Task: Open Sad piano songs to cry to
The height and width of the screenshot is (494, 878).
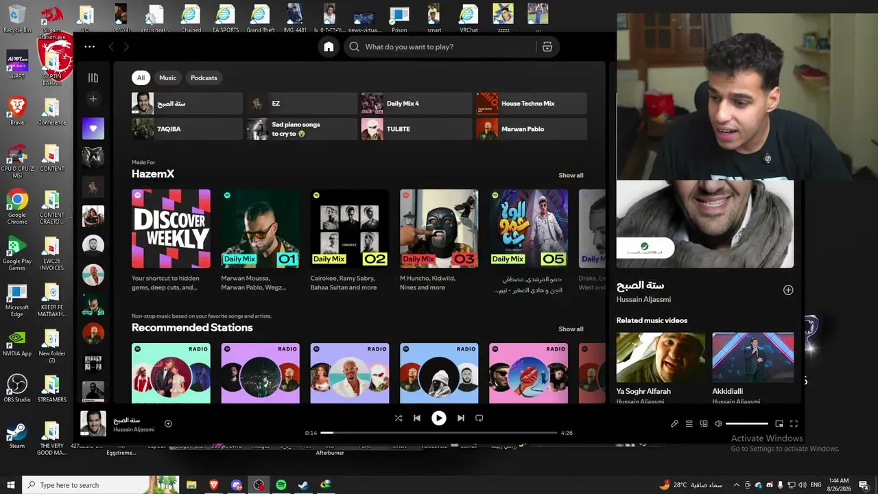Action: (x=302, y=129)
